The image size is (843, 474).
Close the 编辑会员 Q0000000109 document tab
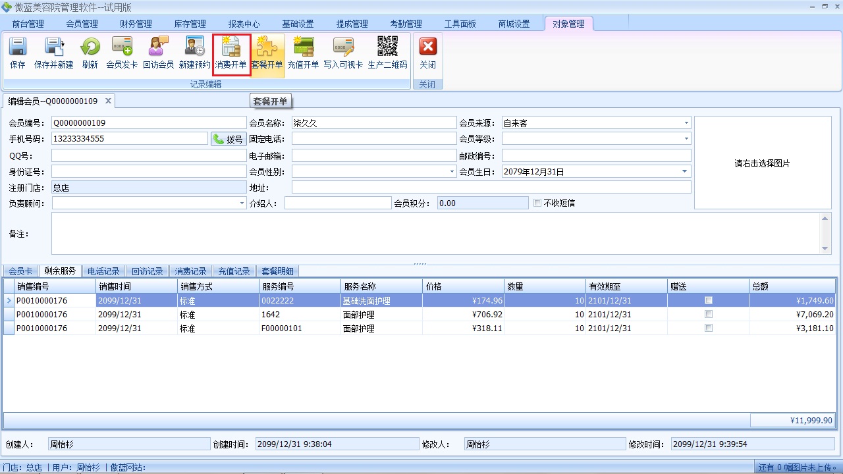[x=108, y=101]
